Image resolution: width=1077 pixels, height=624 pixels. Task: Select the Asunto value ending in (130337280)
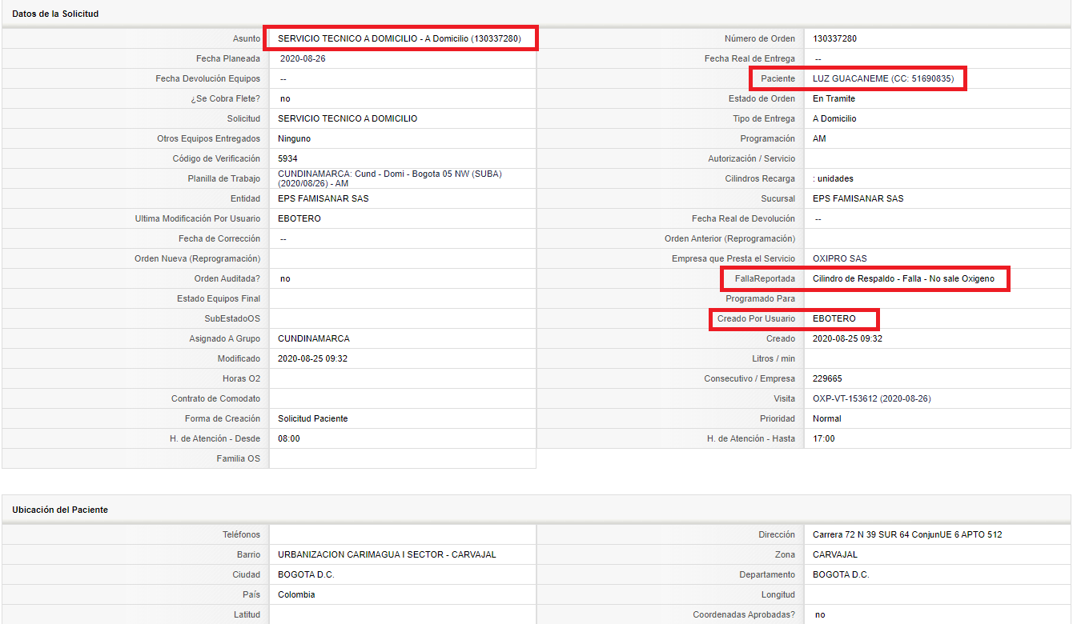(x=400, y=38)
